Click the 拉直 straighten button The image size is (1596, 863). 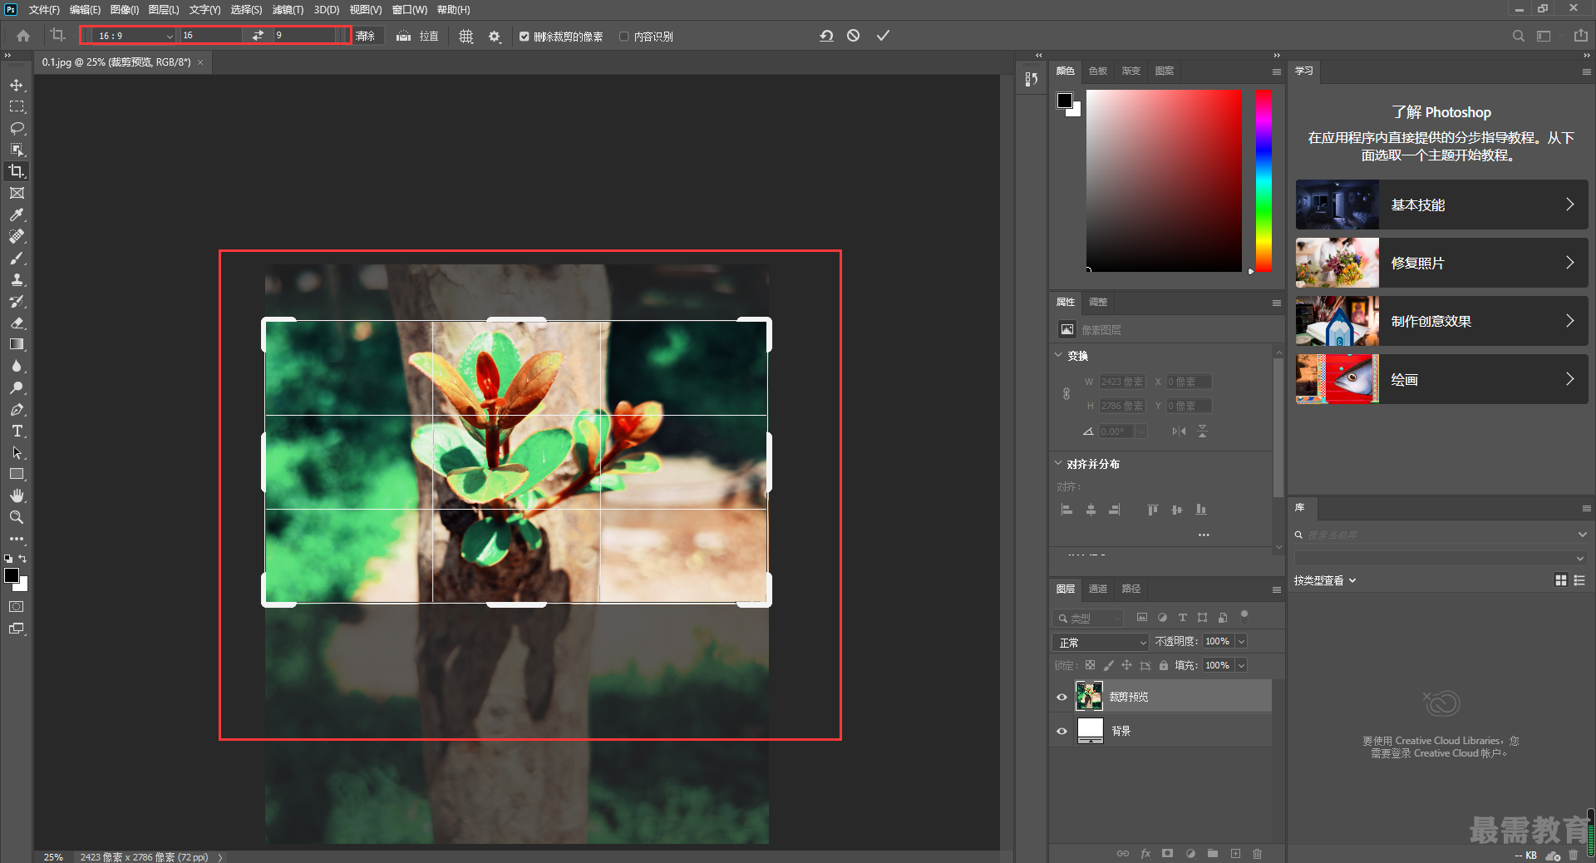pos(418,37)
